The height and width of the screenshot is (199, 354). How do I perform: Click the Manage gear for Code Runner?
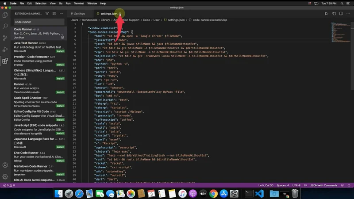click(62, 37)
